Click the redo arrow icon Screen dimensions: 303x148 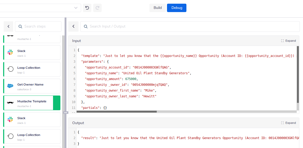click(x=97, y=8)
